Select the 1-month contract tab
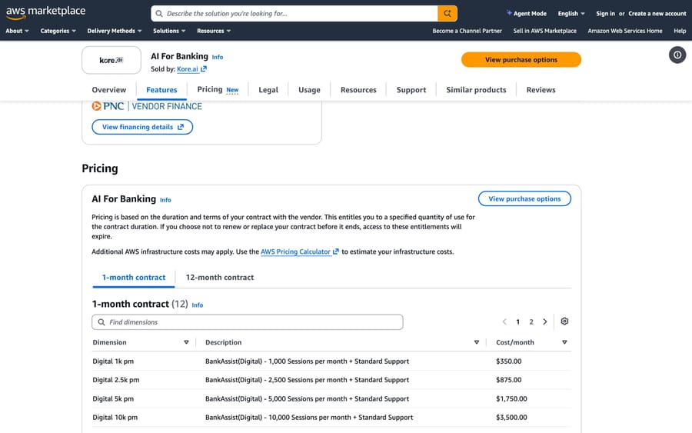 pyautogui.click(x=134, y=277)
